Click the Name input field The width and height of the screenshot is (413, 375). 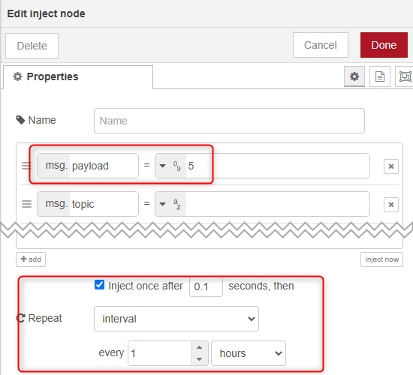coord(229,121)
